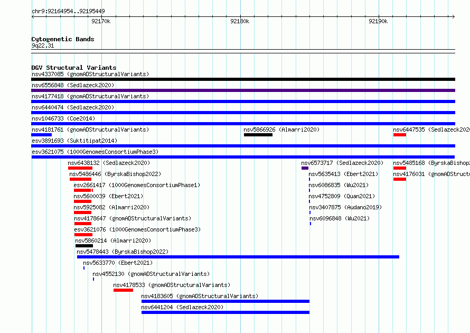
Task: Click the long blue bar under nsv5478443
Action: click(238, 257)
